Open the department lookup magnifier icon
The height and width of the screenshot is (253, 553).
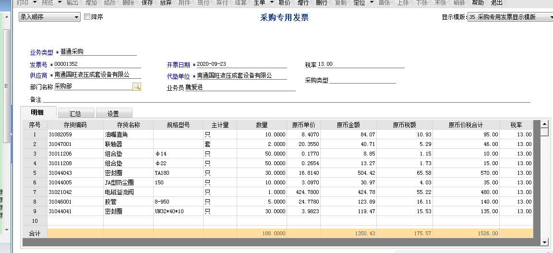137,86
